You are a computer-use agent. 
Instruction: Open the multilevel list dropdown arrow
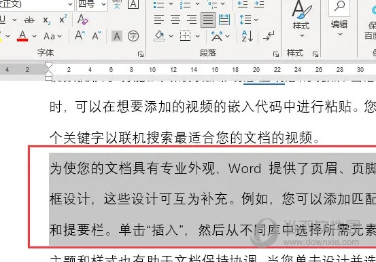223,4
